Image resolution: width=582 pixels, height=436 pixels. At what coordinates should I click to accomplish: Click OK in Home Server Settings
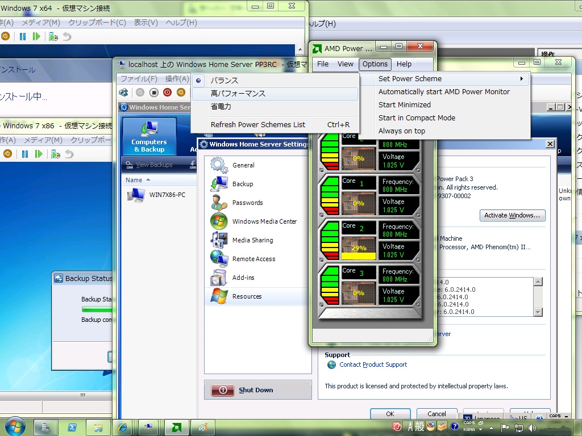(390, 414)
